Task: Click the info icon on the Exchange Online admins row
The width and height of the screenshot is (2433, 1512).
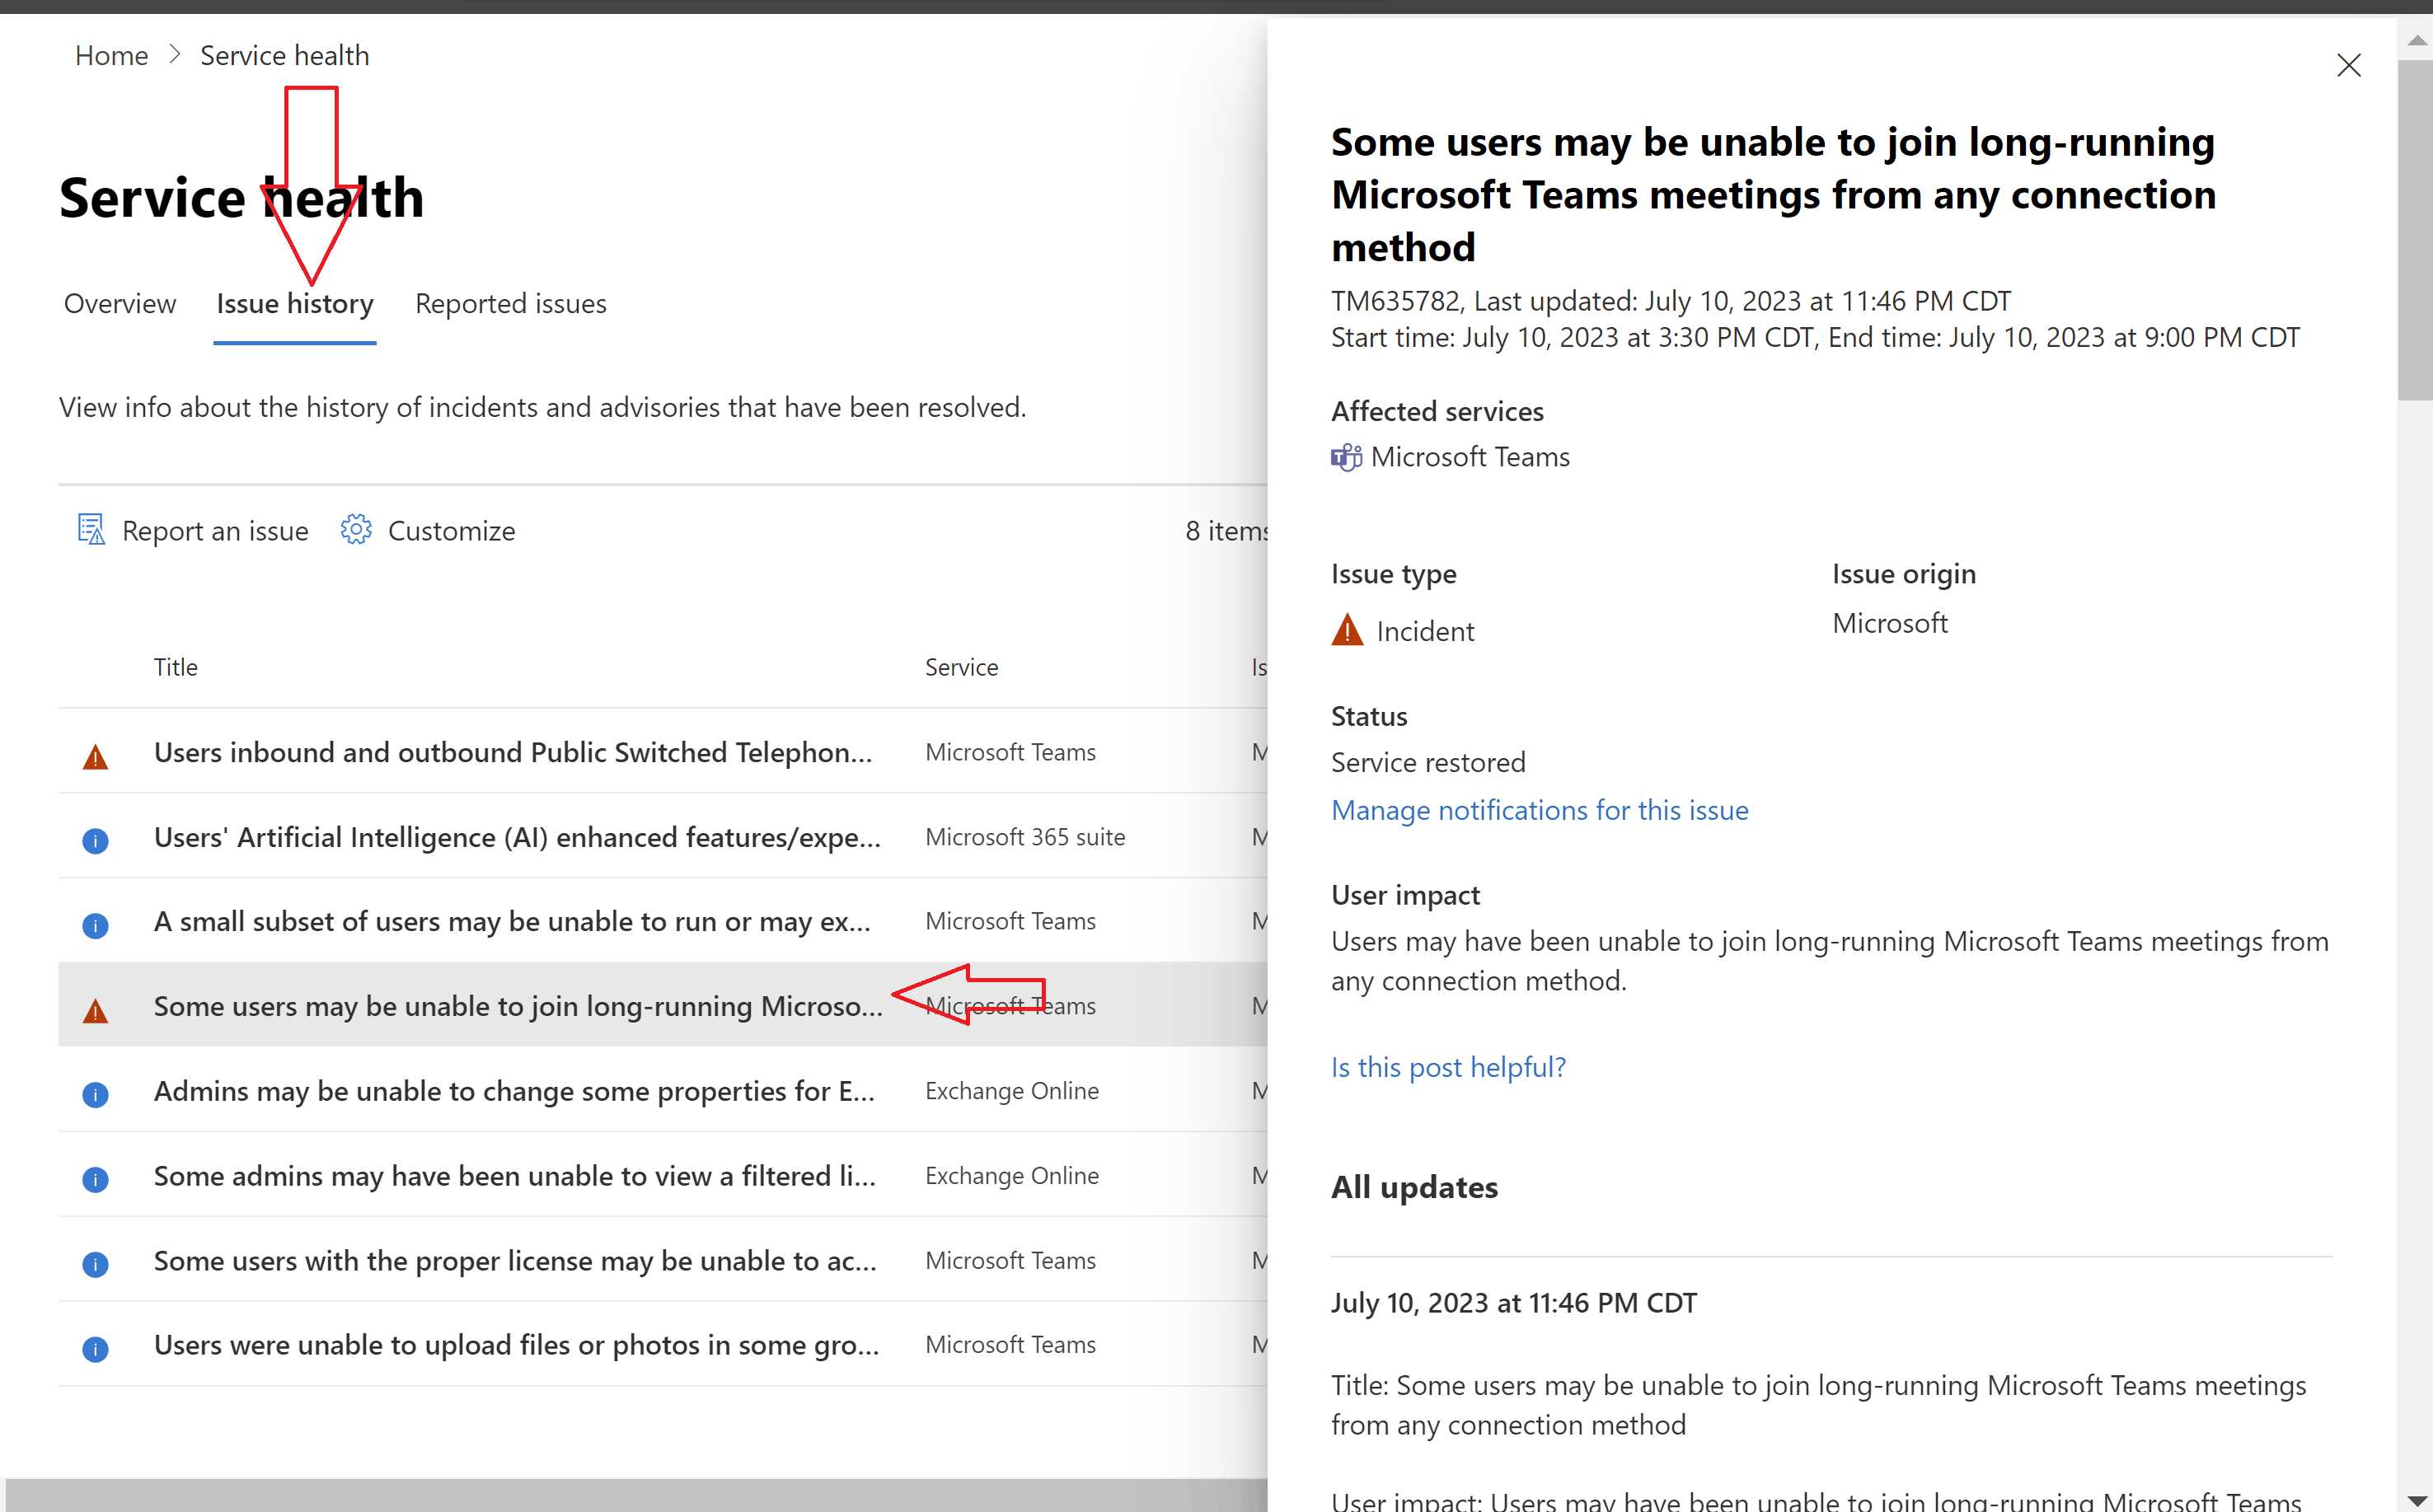Action: (x=95, y=1094)
